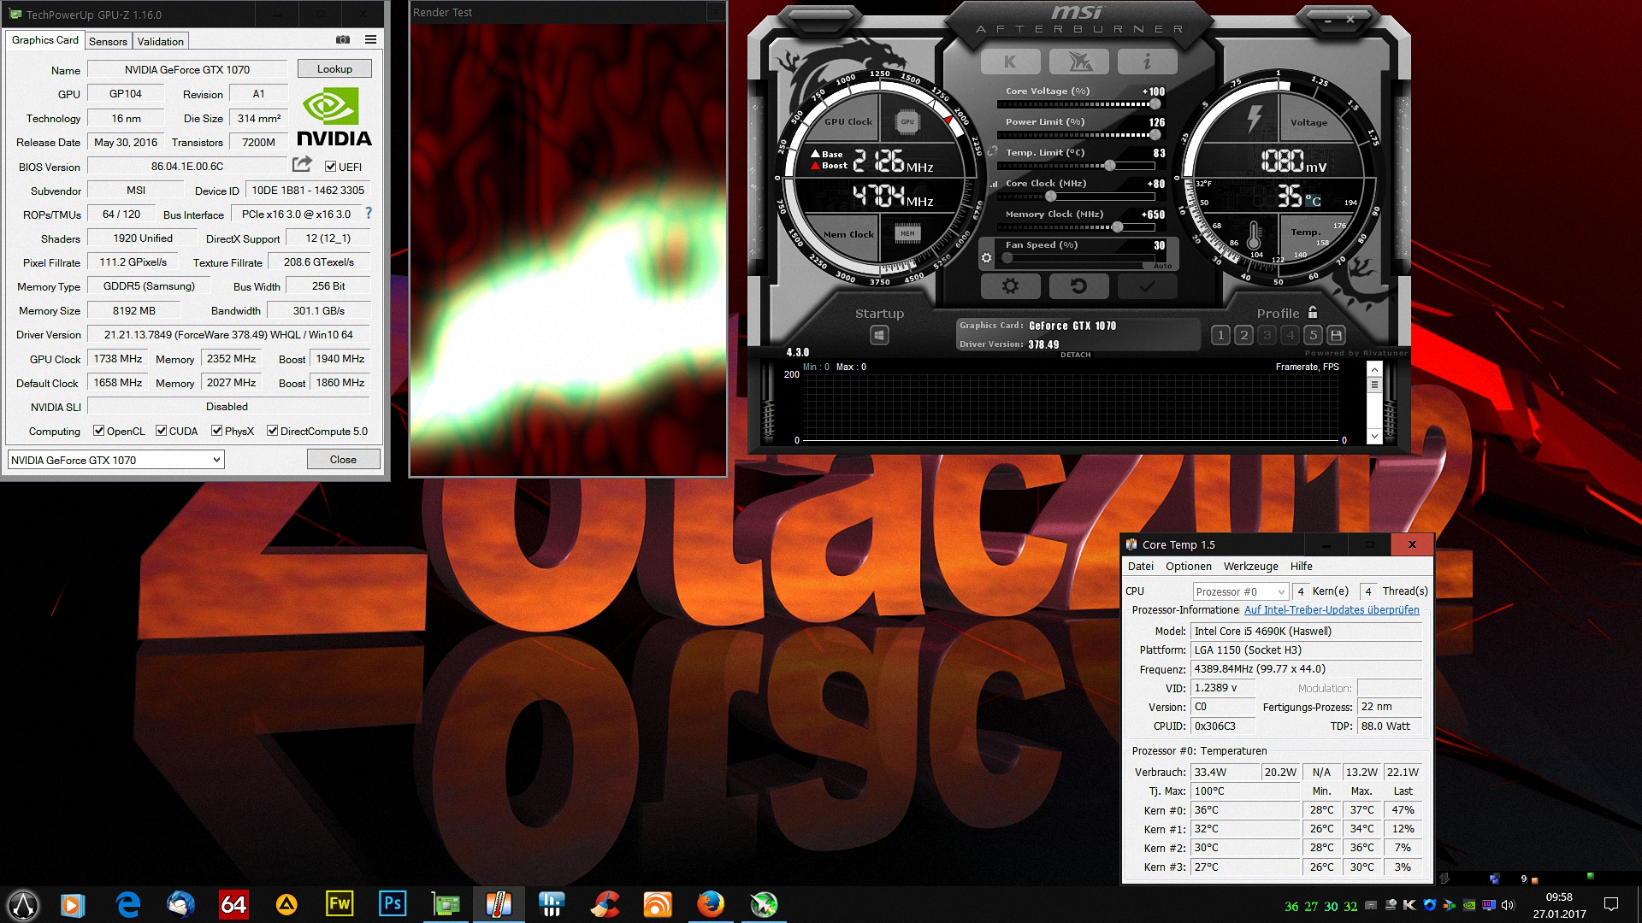The height and width of the screenshot is (923, 1642).
Task: Open Firefox from the taskbar
Action: tap(710, 904)
